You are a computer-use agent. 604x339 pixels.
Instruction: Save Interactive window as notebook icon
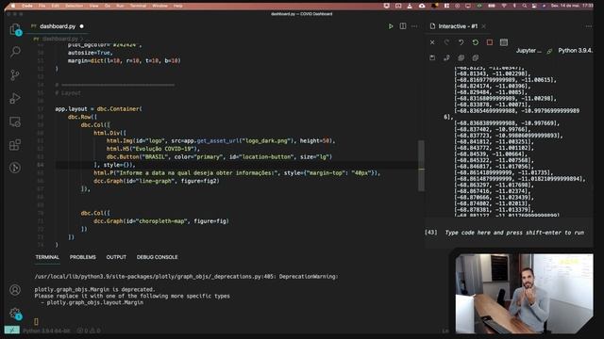[x=432, y=57]
